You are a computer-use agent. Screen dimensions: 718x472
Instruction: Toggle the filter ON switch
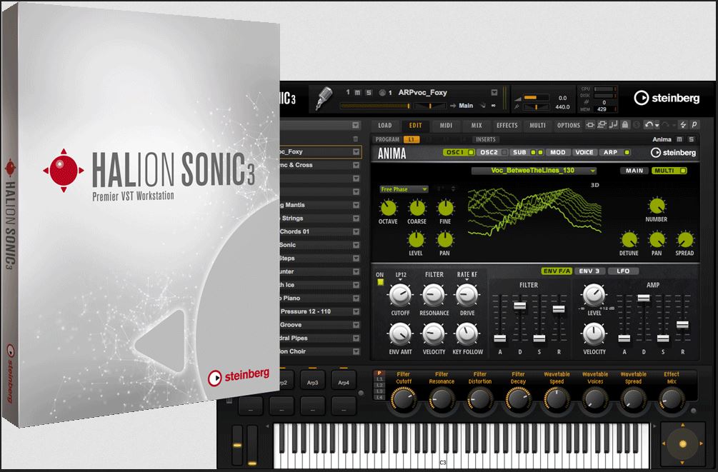click(380, 282)
